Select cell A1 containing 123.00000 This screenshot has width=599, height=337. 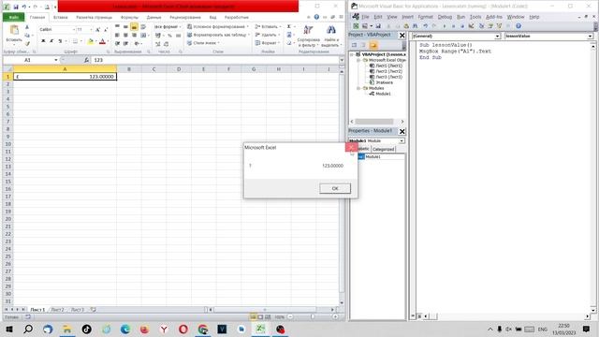[65, 77]
